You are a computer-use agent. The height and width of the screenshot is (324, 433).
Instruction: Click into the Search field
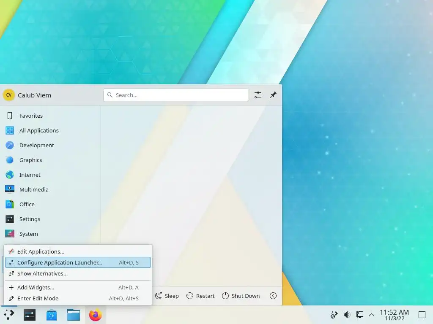tap(176, 95)
